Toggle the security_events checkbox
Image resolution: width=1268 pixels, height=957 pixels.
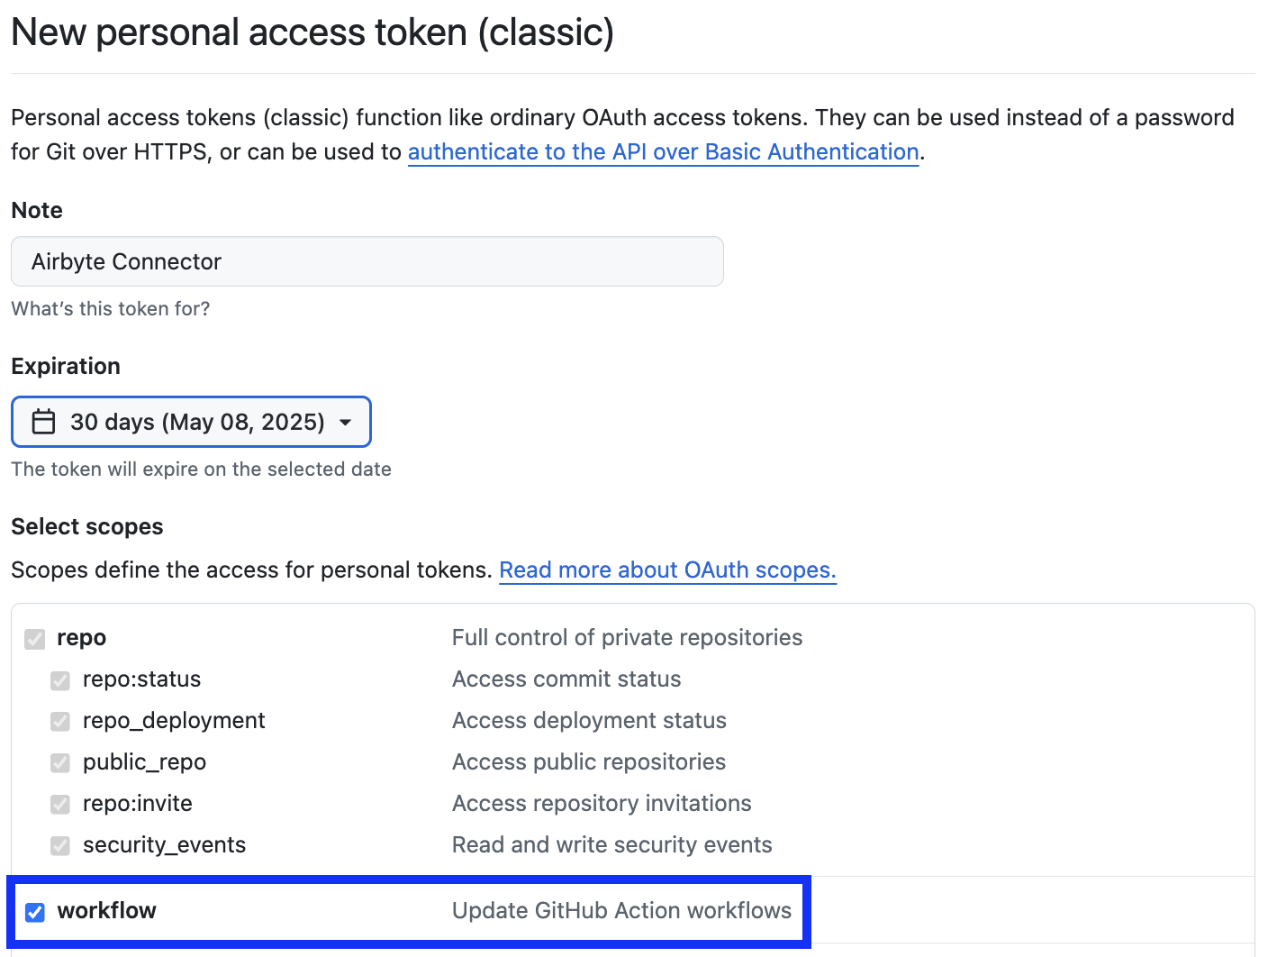pos(60,846)
